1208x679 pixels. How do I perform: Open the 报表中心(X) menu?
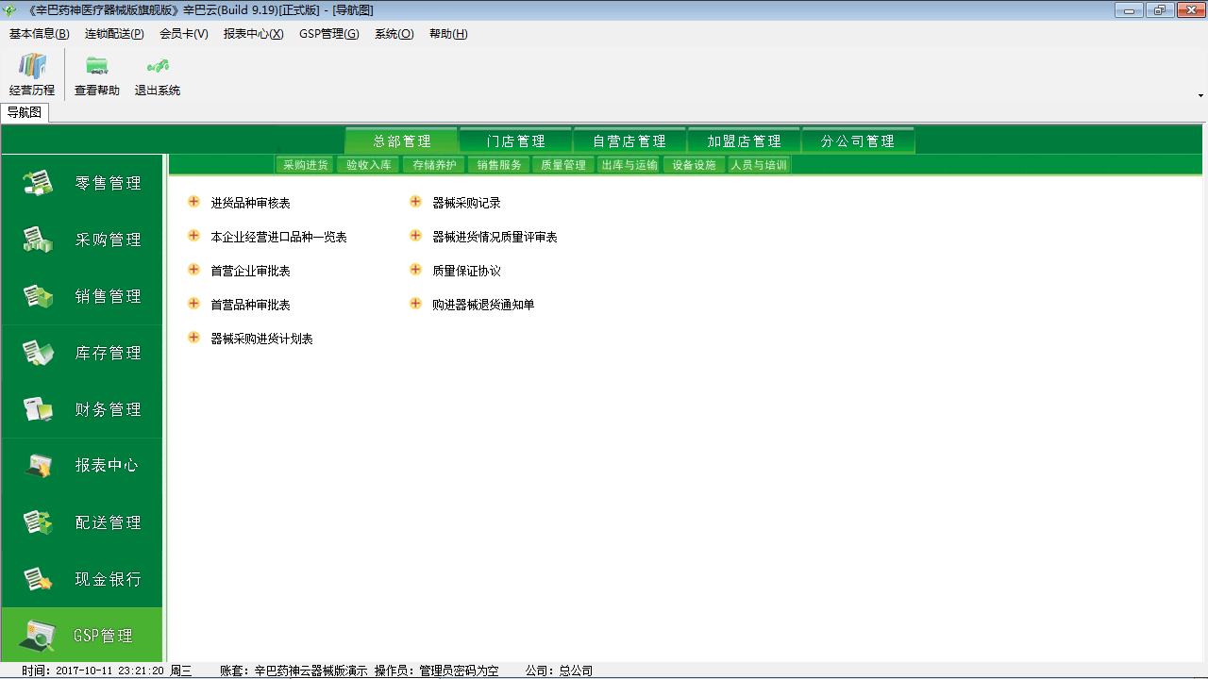tap(253, 34)
